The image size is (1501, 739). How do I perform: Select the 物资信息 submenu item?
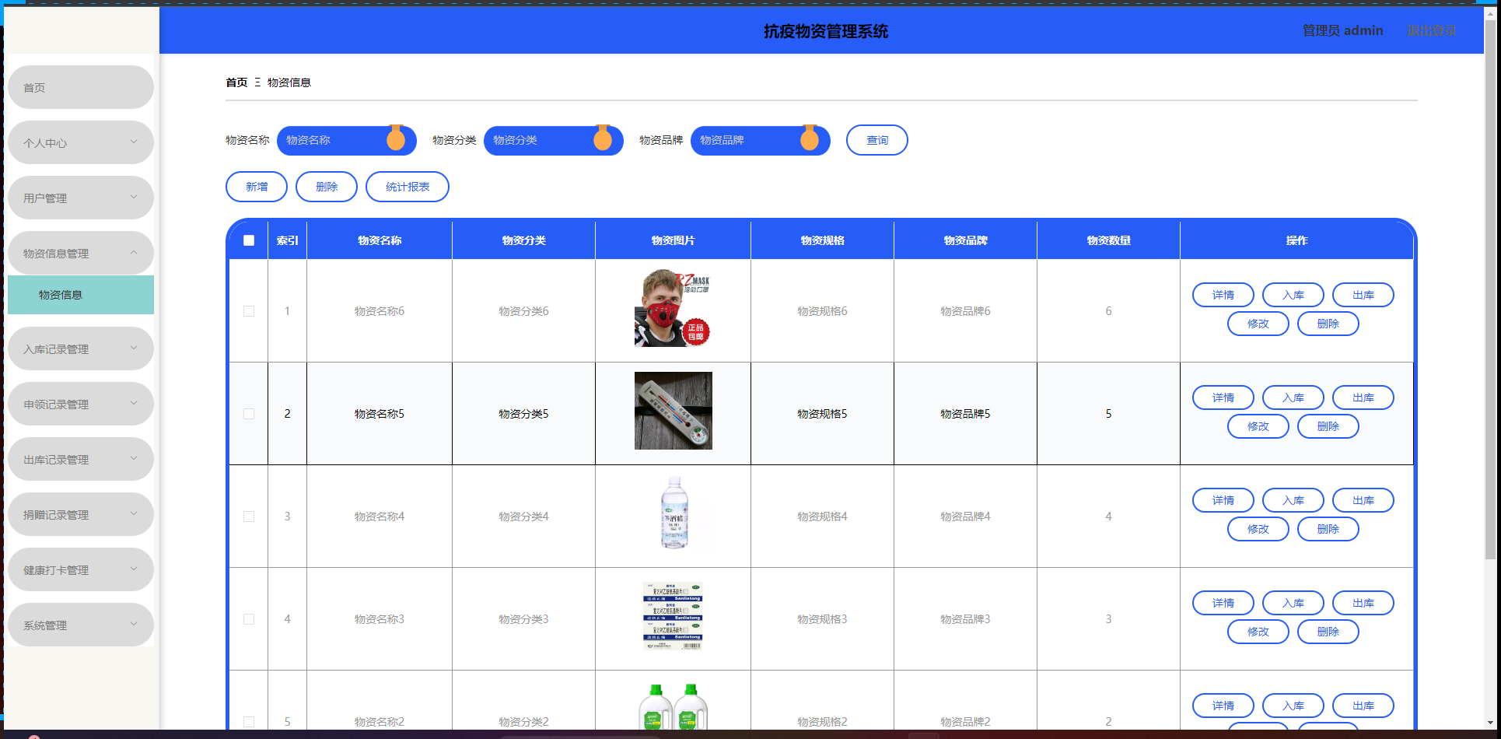point(80,295)
